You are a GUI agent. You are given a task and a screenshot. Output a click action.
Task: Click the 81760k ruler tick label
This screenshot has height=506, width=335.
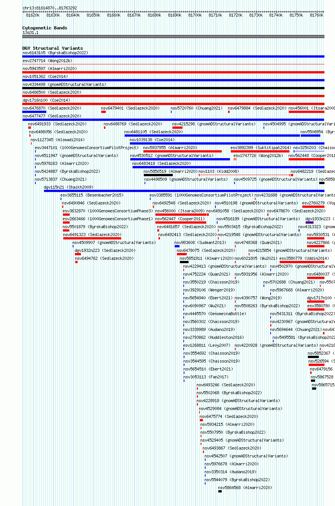(317, 15)
